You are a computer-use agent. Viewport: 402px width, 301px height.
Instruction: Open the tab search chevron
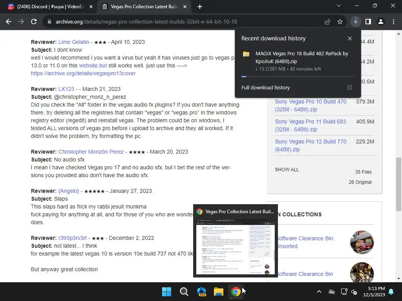339,5
